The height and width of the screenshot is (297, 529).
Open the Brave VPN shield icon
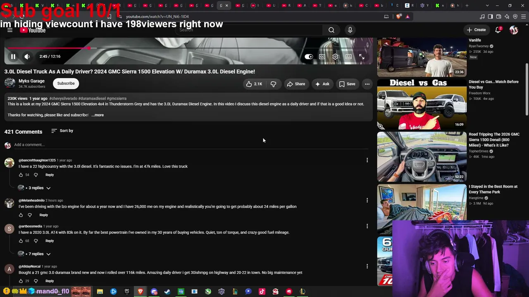coord(515,16)
